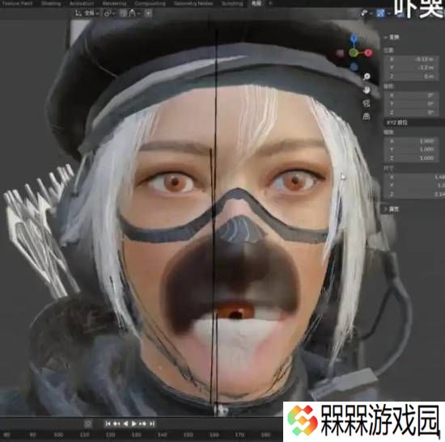Play the animation forward
This screenshot has height=442, width=445.
coord(134,424)
